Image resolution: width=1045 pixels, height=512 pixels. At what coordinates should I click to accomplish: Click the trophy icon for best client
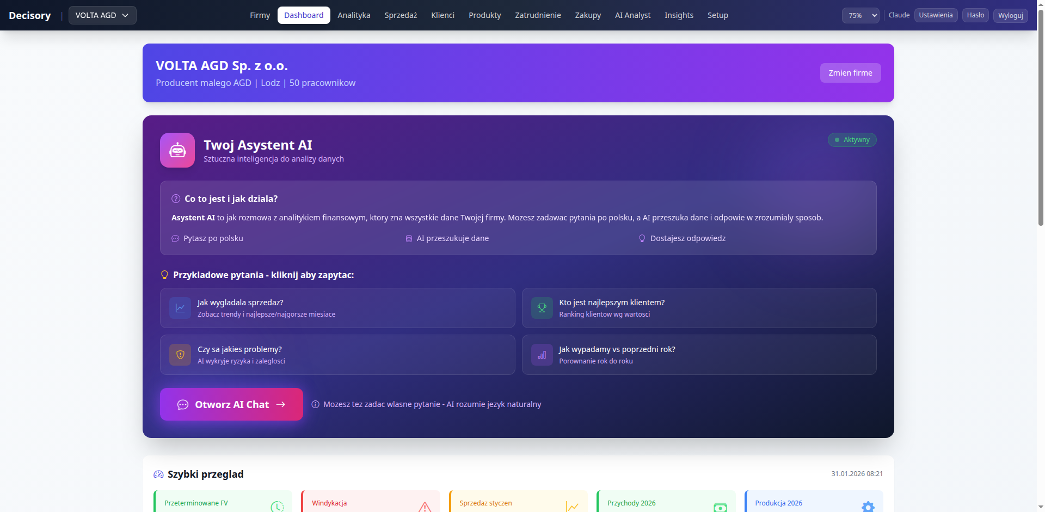pos(542,308)
